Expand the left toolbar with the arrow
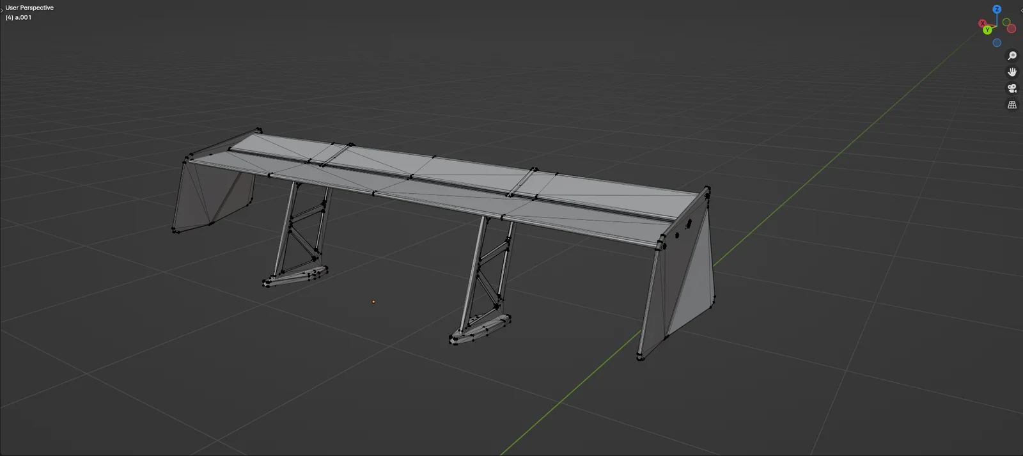1023x456 pixels. pos(2,9)
